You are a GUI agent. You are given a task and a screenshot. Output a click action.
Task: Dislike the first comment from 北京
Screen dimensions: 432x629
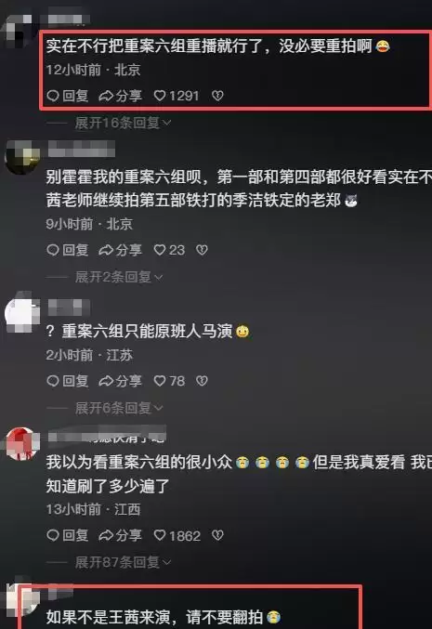217,96
